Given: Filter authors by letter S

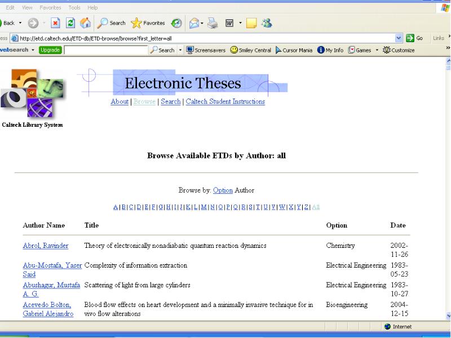Looking at the screenshot, I should 250,207.
